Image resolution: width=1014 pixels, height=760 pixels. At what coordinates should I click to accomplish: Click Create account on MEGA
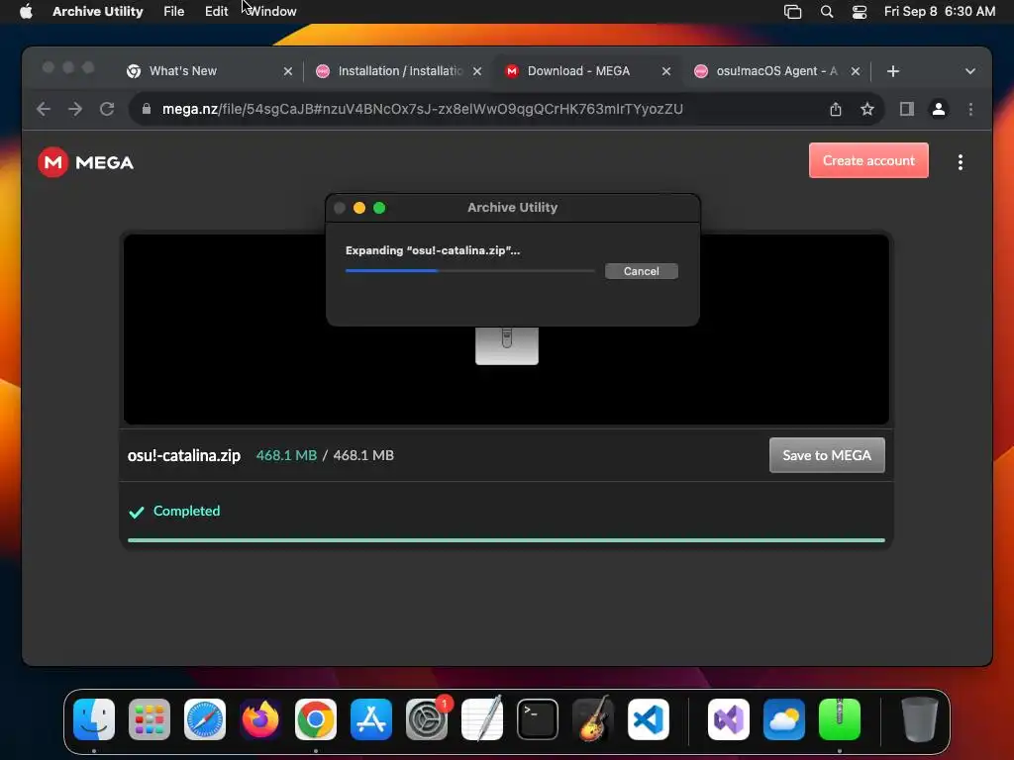pos(868,160)
